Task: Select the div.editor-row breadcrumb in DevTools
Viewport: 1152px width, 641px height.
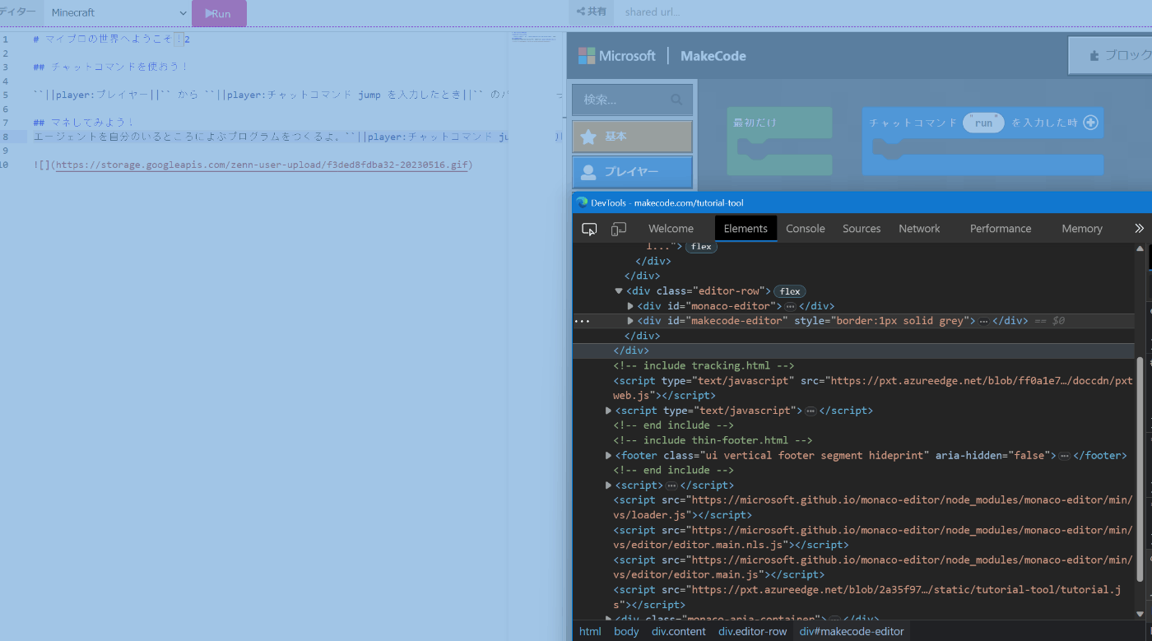Action: 753,631
